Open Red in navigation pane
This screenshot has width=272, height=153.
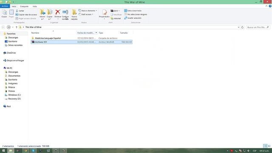point(8,106)
